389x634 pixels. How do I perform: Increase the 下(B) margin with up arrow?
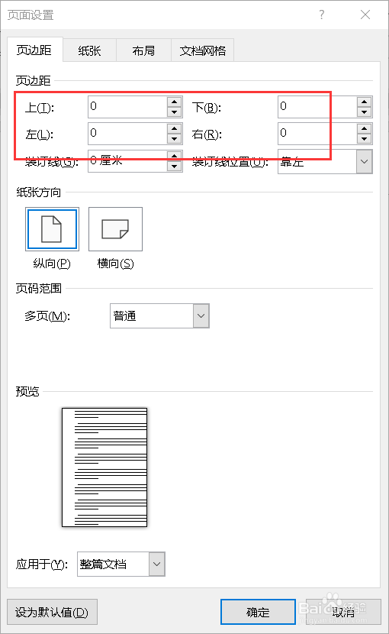click(x=365, y=102)
